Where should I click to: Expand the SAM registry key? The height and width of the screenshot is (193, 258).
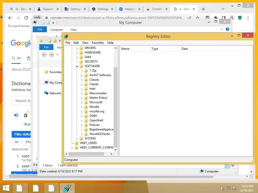77,57
